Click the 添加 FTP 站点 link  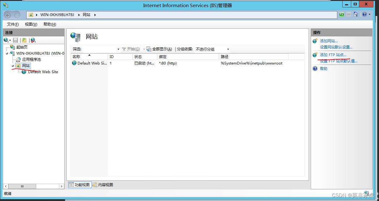333,55
